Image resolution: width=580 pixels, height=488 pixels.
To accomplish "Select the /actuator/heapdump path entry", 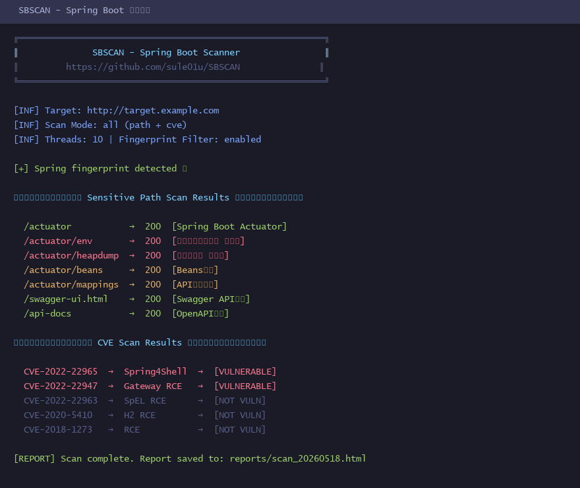I will pos(71,256).
